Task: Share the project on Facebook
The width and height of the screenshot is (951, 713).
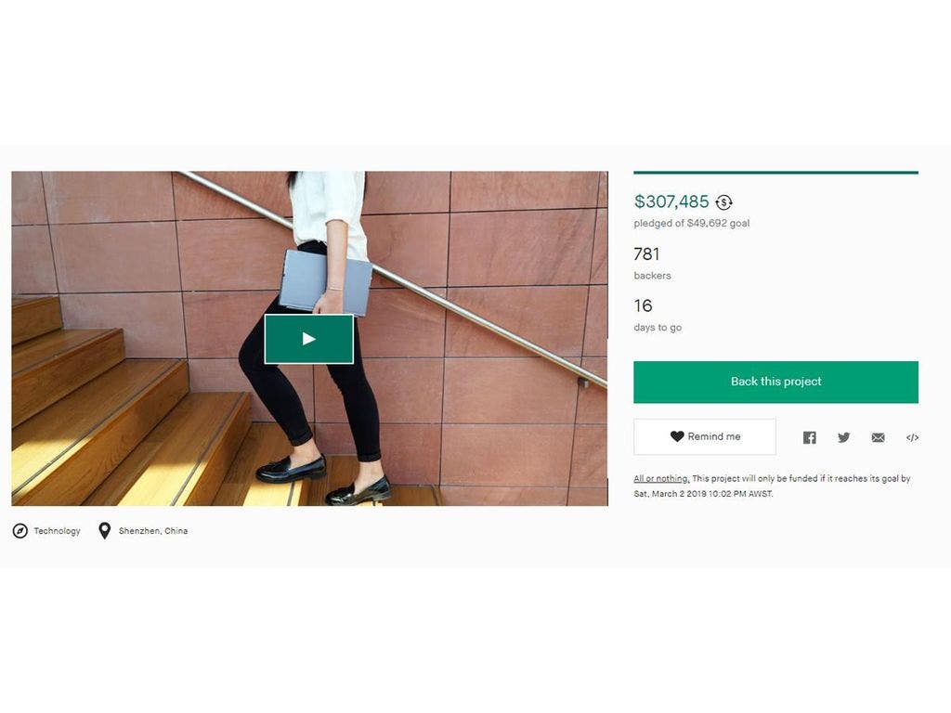Action: 810,438
